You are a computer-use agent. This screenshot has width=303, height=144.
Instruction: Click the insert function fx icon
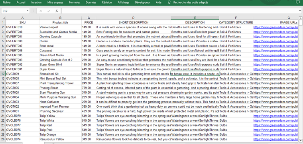pyautogui.click(x=57, y=11)
